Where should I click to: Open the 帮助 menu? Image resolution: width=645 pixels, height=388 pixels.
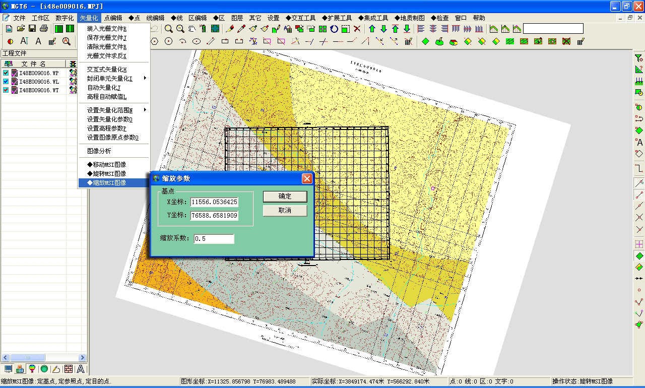(479, 18)
